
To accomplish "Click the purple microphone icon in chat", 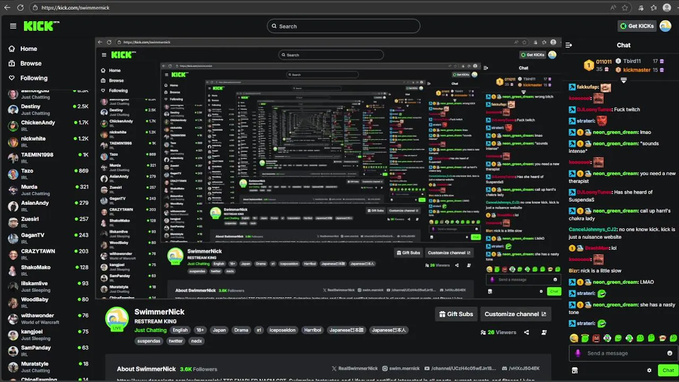I will [578, 353].
